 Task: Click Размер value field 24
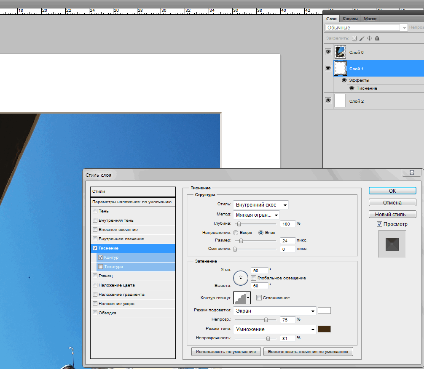(288, 241)
